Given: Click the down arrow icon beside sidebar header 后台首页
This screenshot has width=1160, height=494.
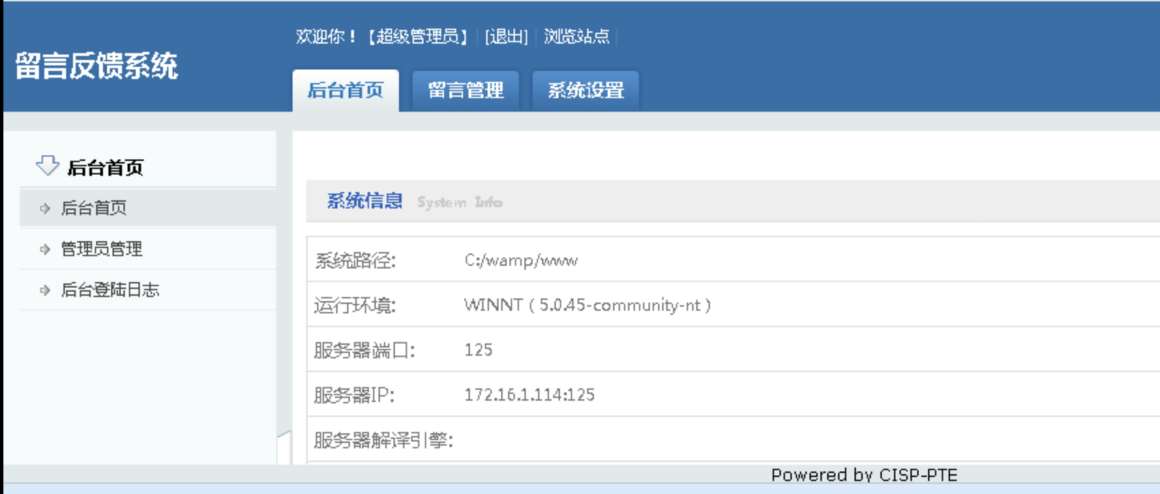Looking at the screenshot, I should pyautogui.click(x=47, y=166).
